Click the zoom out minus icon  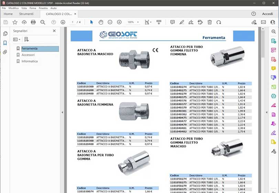tap(110, 22)
